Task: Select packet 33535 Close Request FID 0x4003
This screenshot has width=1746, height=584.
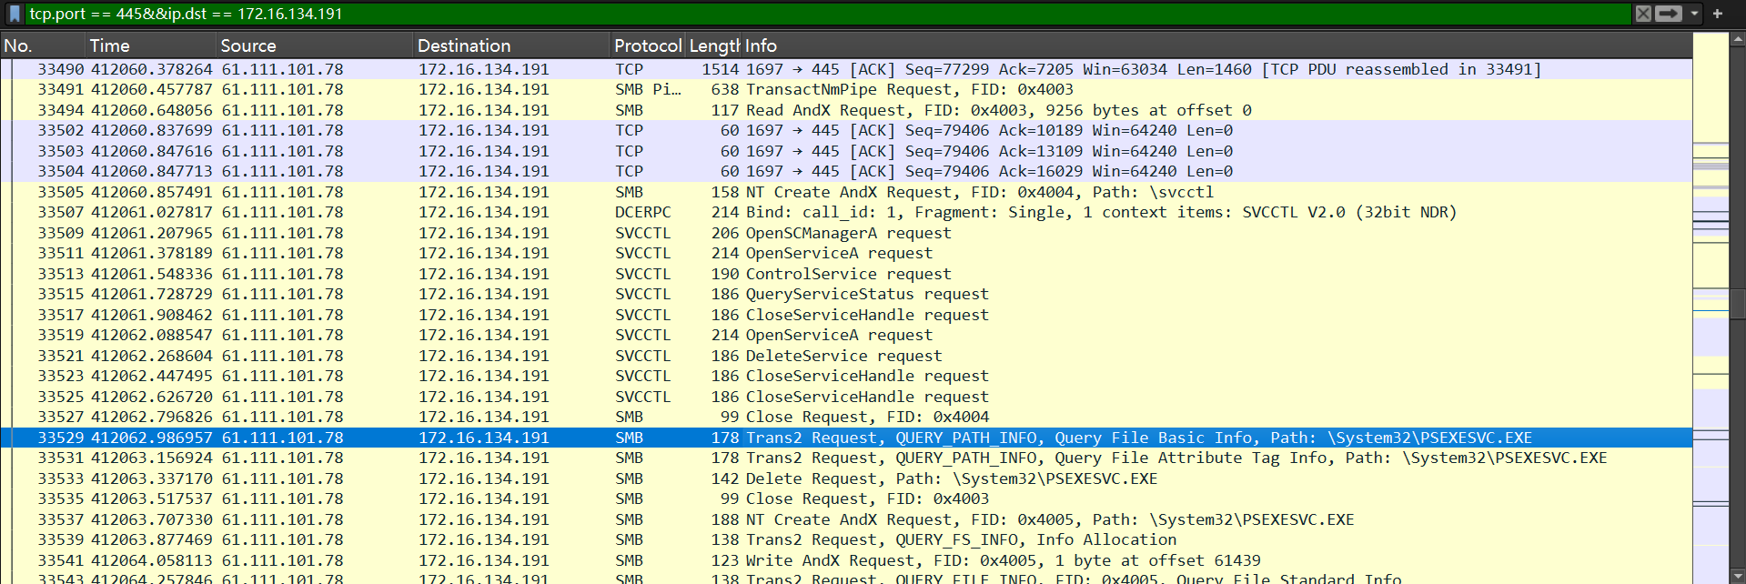Action: [x=846, y=498]
